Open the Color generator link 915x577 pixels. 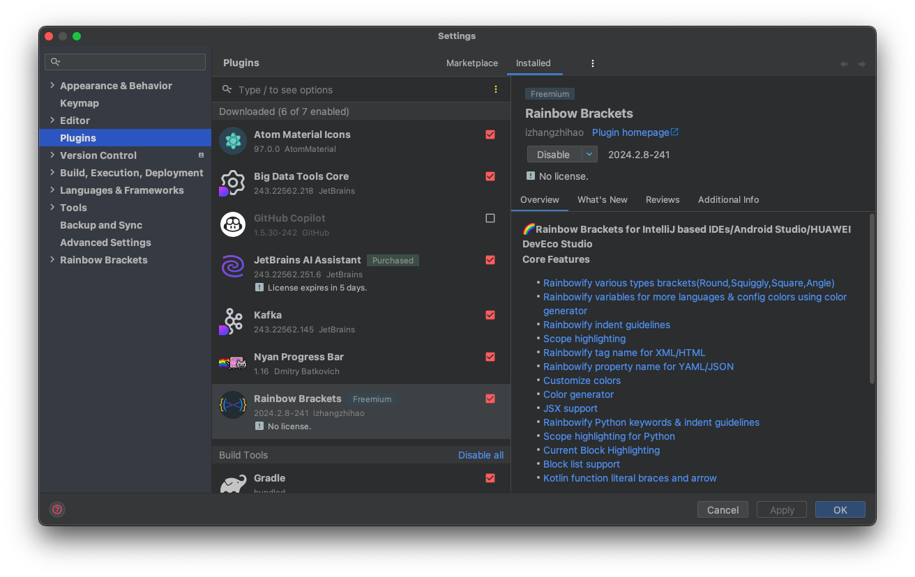click(x=578, y=394)
